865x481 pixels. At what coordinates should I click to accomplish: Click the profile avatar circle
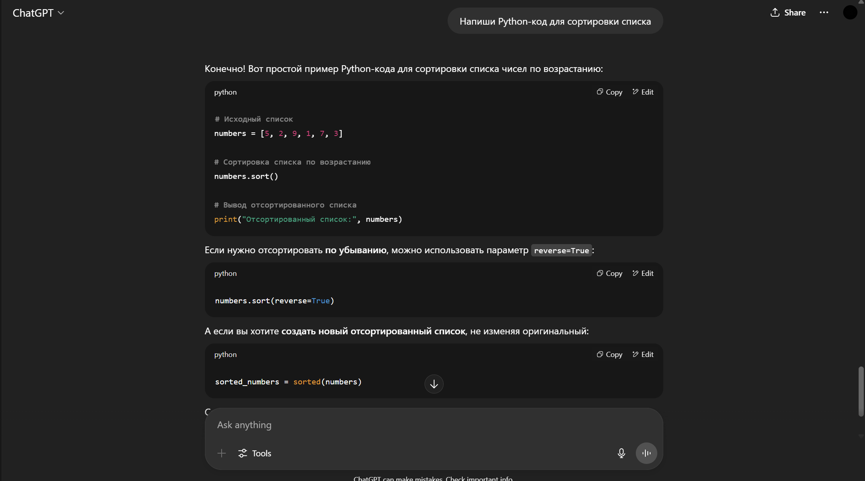point(850,13)
